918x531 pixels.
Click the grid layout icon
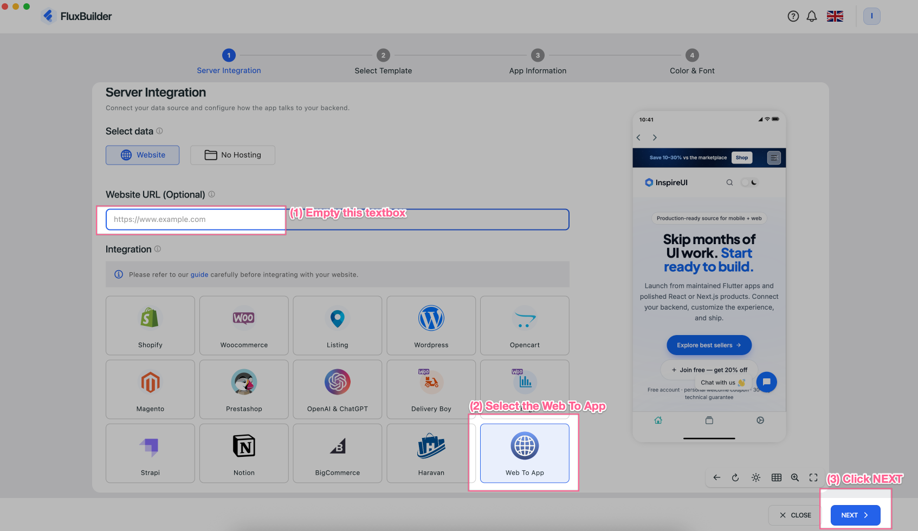[x=777, y=477]
